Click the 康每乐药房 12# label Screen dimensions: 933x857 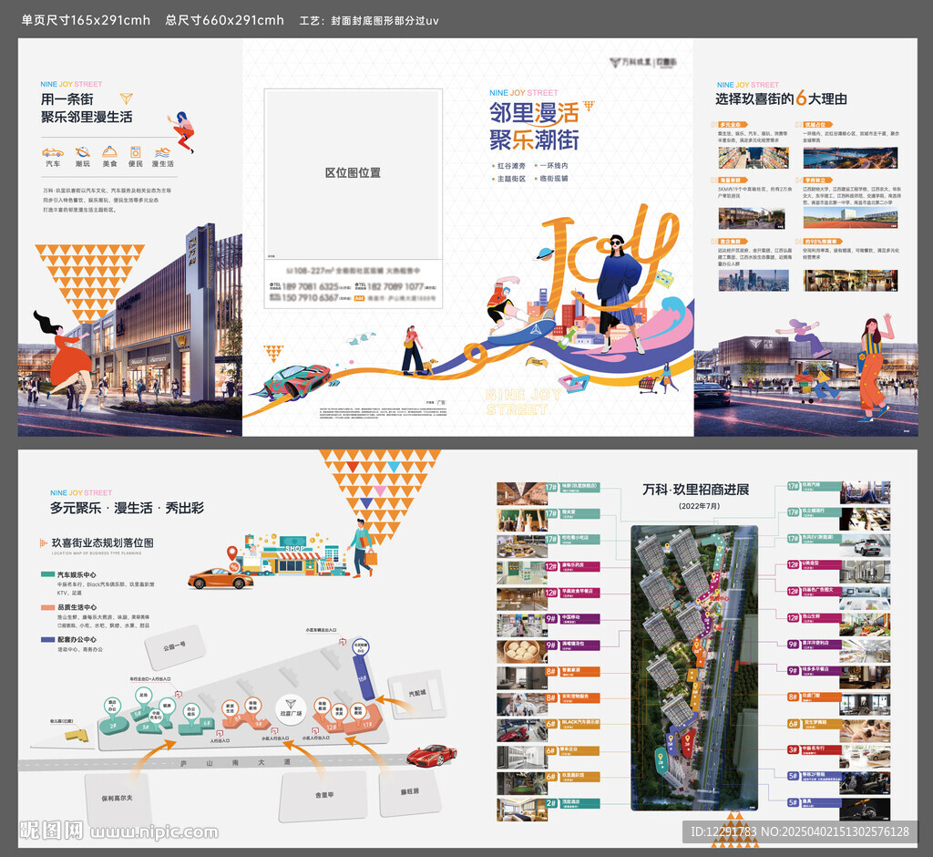coord(572,566)
